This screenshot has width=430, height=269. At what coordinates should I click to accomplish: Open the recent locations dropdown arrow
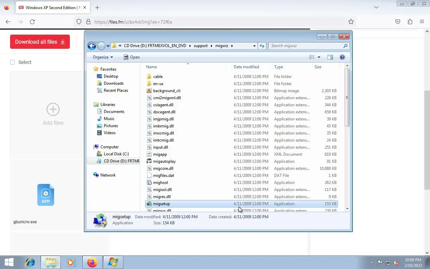(108, 46)
